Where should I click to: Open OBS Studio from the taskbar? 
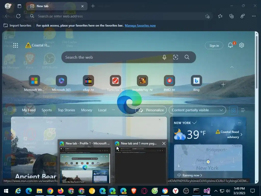coord(186,191)
